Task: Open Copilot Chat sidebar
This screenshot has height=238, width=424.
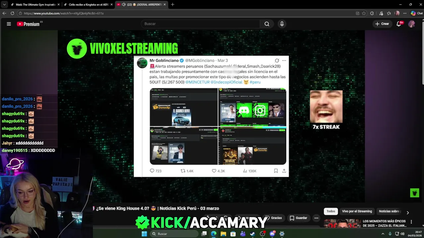Action: tap(417, 13)
